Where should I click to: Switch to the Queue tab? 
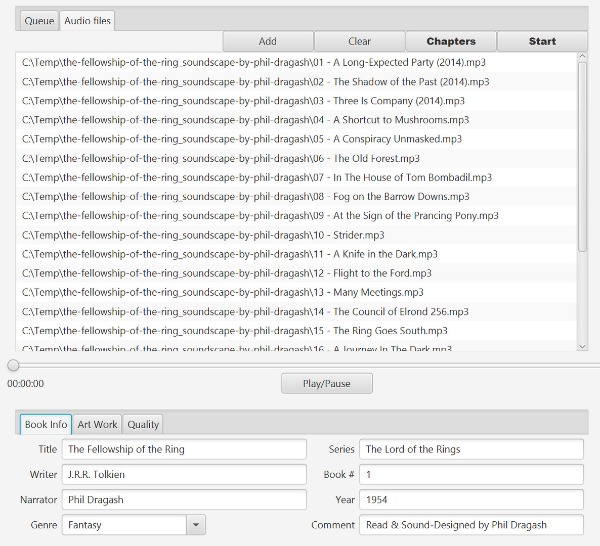pos(38,20)
